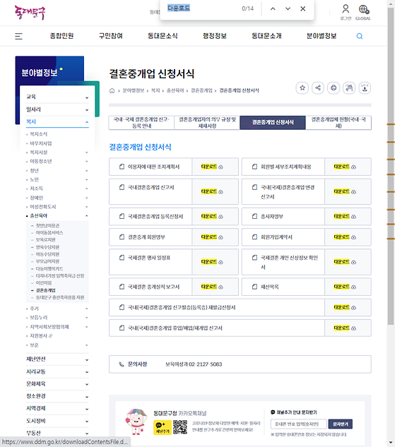Expand 복지시설 submenu chevron
The image size is (395, 447).
[87, 153]
